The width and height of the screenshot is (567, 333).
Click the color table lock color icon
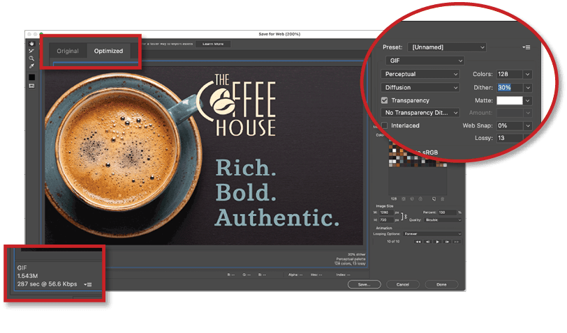click(x=420, y=199)
